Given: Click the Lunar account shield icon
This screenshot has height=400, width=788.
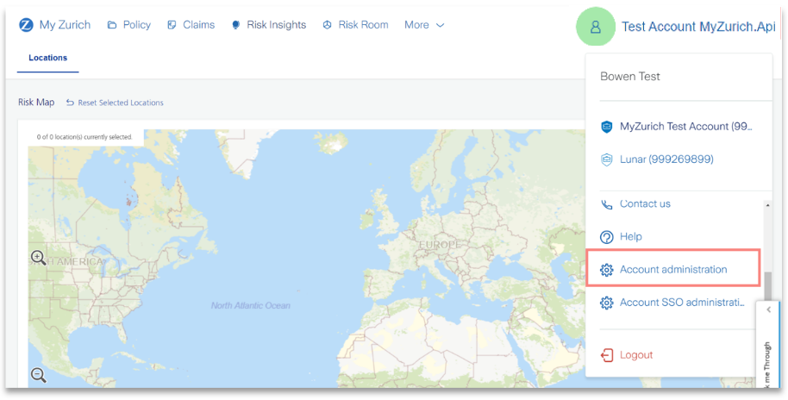Looking at the screenshot, I should click(x=607, y=159).
